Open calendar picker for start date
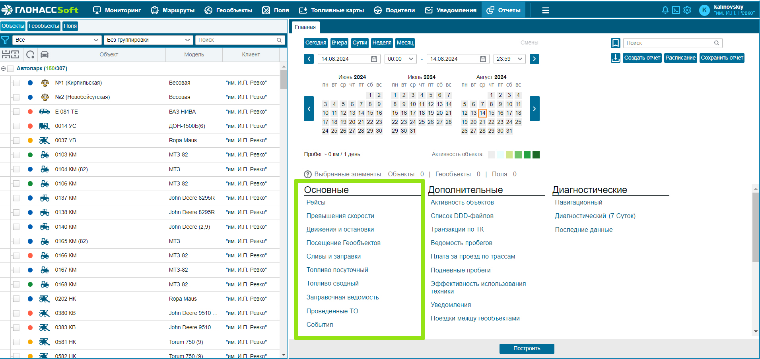The width and height of the screenshot is (760, 359). 374,59
